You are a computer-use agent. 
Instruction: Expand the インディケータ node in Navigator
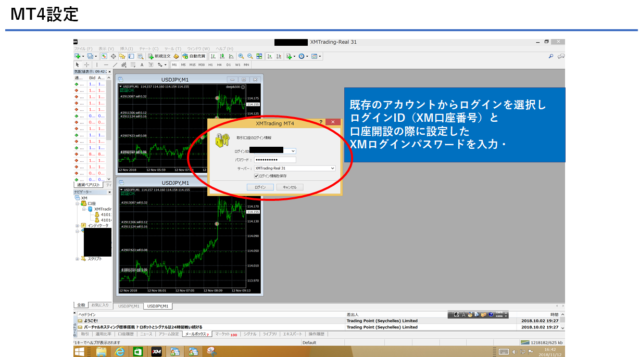pyautogui.click(x=77, y=225)
